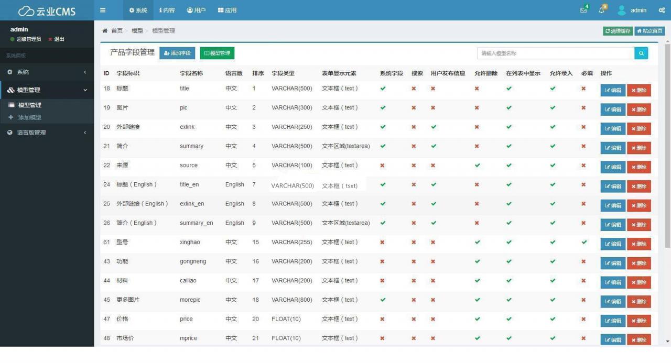Open the 应用 top navigation tab

(227, 10)
